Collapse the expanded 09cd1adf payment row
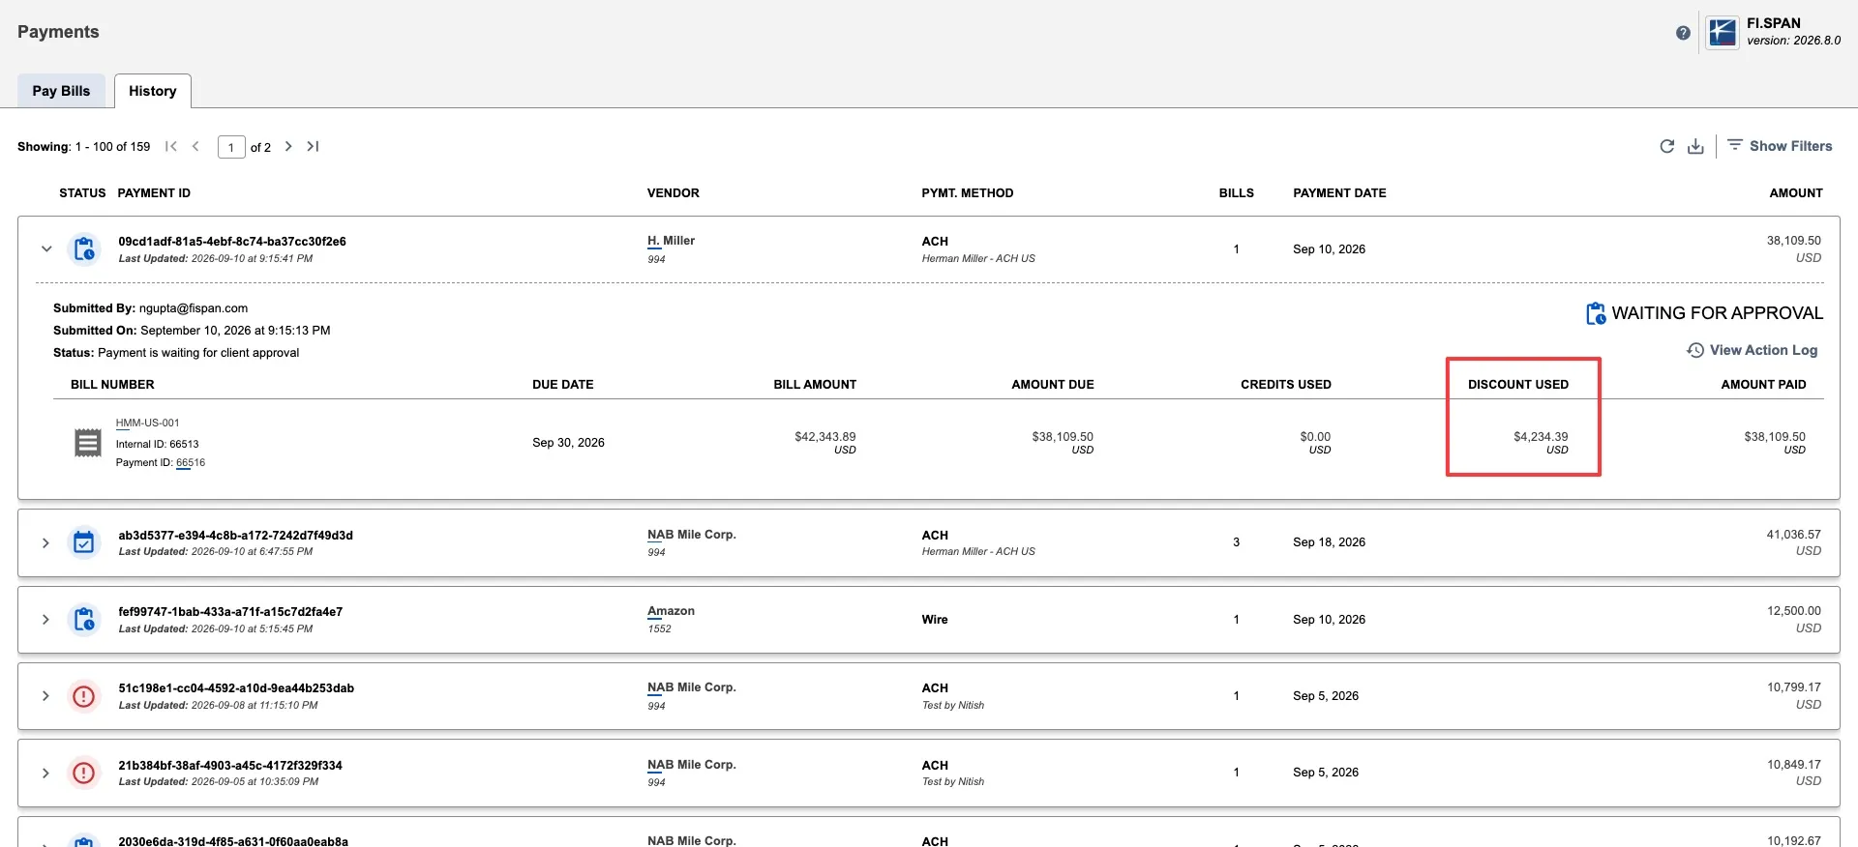Image resolution: width=1858 pixels, height=847 pixels. click(45, 249)
